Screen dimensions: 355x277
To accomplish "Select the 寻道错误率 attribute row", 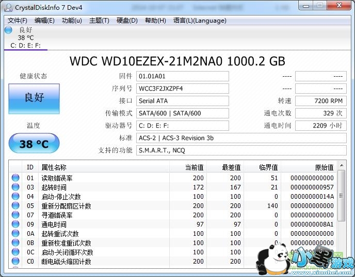I will 173,215.
